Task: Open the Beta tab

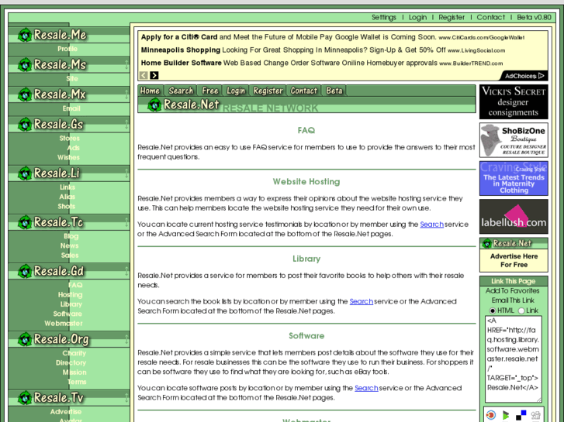Action: [x=334, y=91]
